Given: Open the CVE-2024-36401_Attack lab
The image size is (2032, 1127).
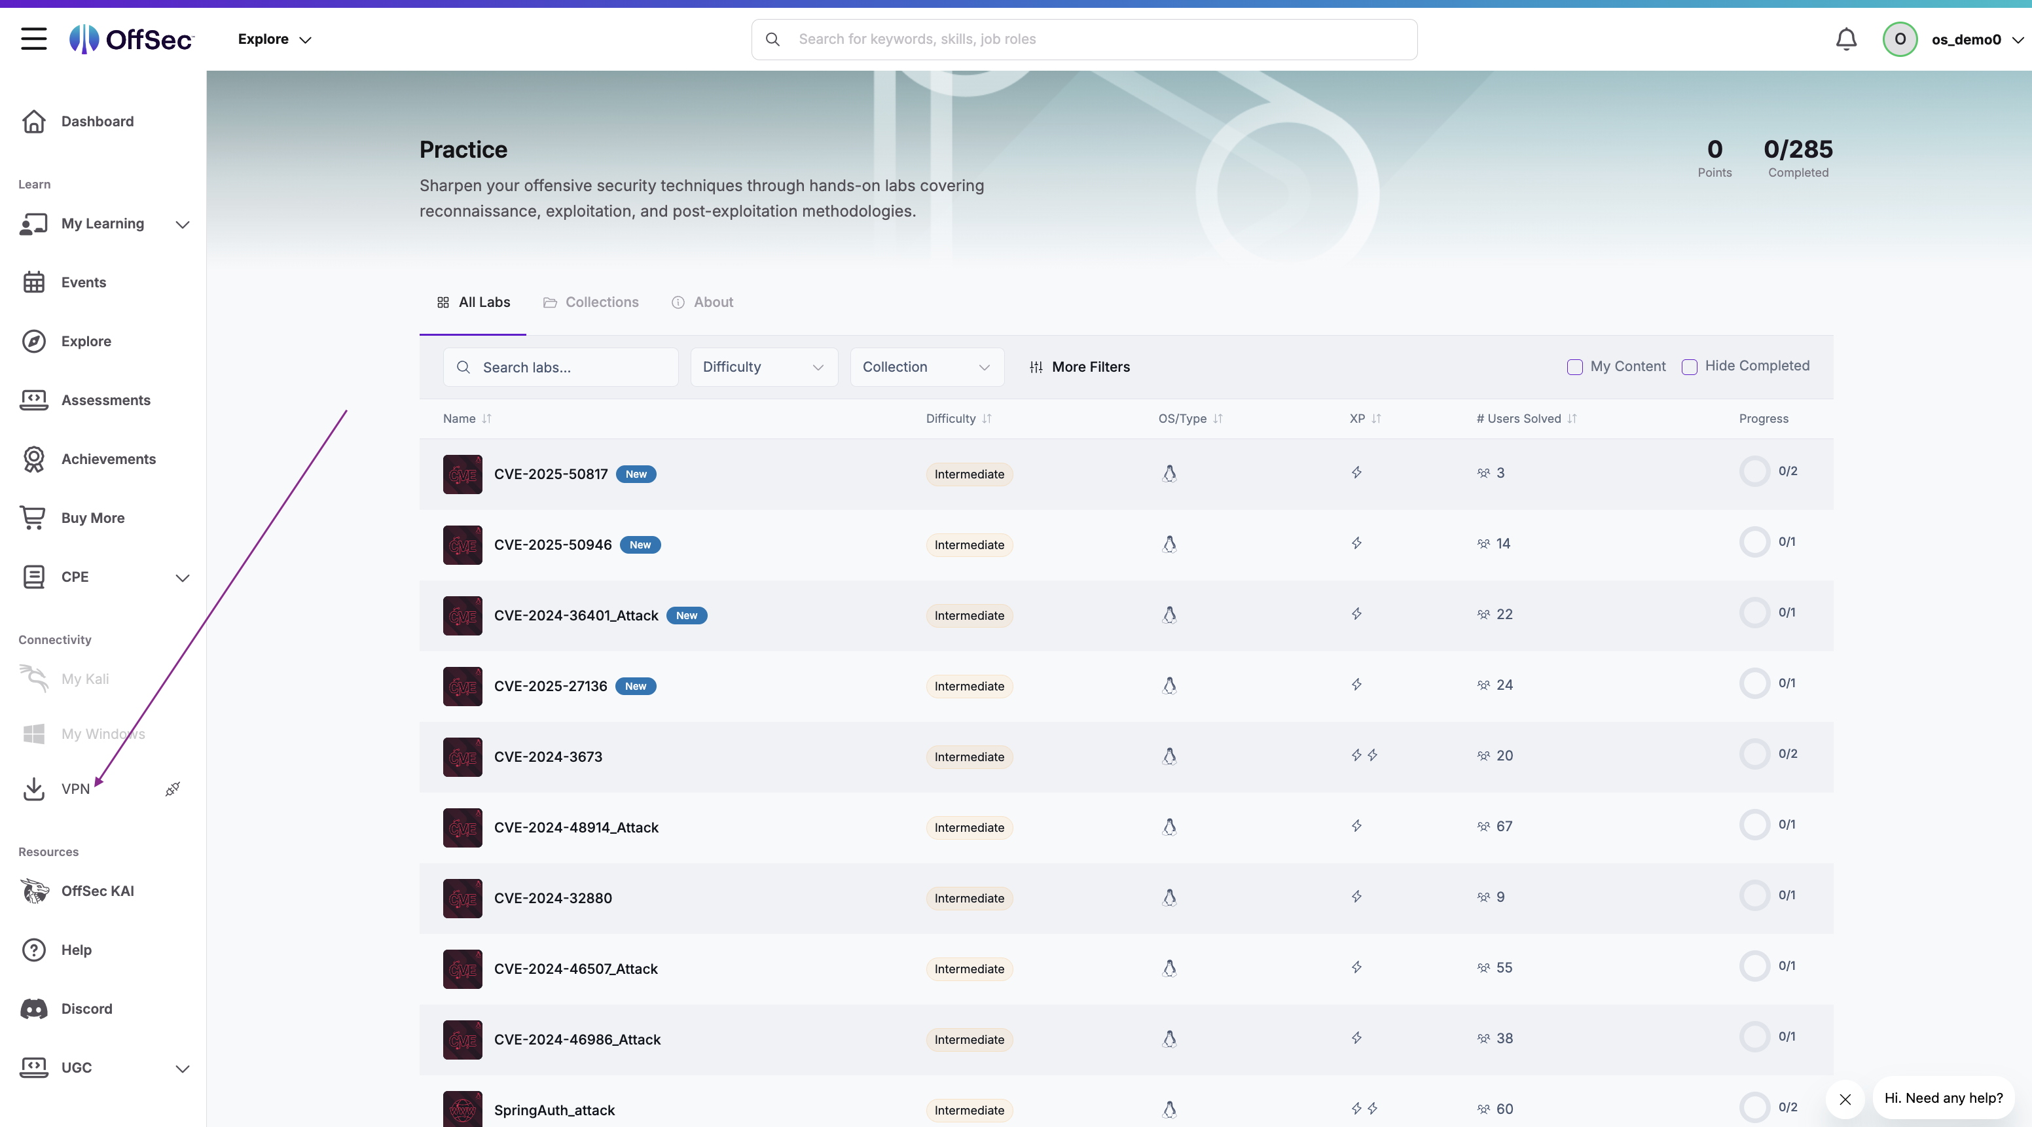Looking at the screenshot, I should point(576,616).
